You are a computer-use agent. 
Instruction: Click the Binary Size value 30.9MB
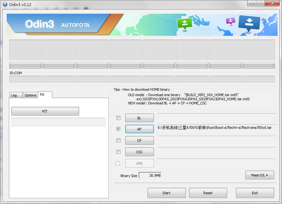tap(150, 175)
